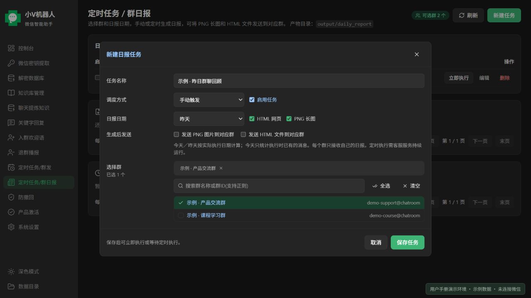Image resolution: width=531 pixels, height=298 pixels.
Task: Deselect 示例·产品交流群 row in group list
Action: click(299, 203)
